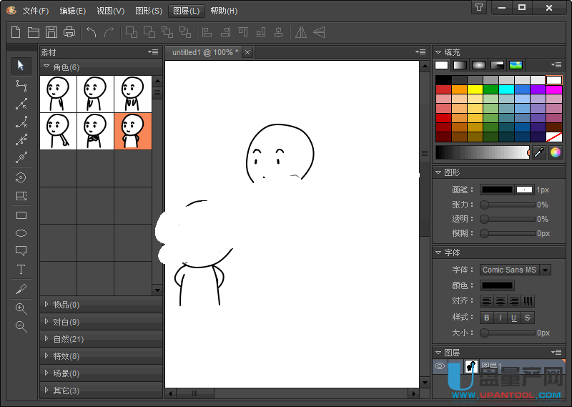Toggle underline text style

coord(514,318)
